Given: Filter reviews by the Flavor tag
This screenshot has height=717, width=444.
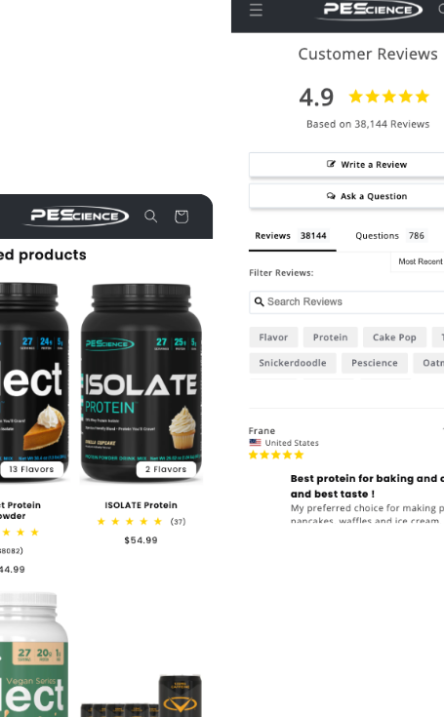Looking at the screenshot, I should click(x=273, y=338).
